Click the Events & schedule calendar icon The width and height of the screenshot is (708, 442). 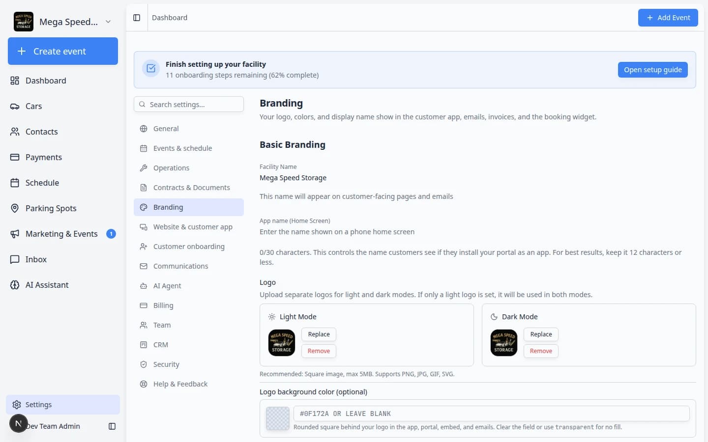(x=144, y=148)
